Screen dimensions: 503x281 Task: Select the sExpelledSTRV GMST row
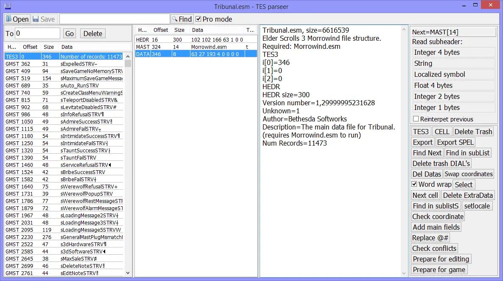tap(64, 64)
